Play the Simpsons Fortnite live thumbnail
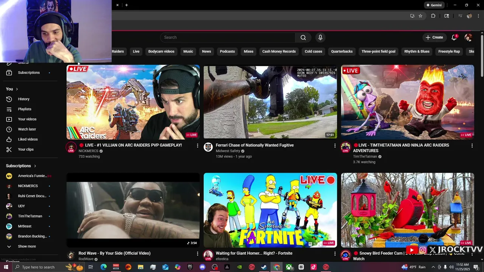The height and width of the screenshot is (272, 484). click(x=270, y=210)
